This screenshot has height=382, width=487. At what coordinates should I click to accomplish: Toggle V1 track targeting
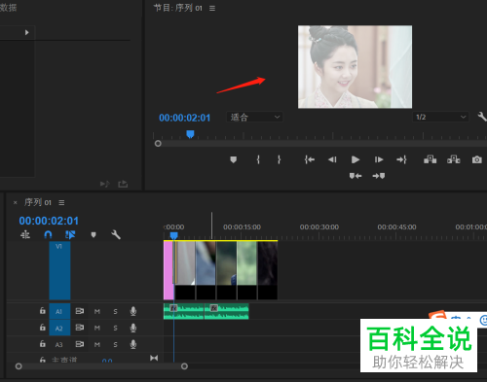[x=59, y=270]
